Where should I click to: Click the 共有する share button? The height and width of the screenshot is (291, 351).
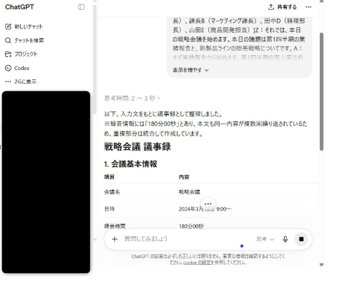point(282,7)
